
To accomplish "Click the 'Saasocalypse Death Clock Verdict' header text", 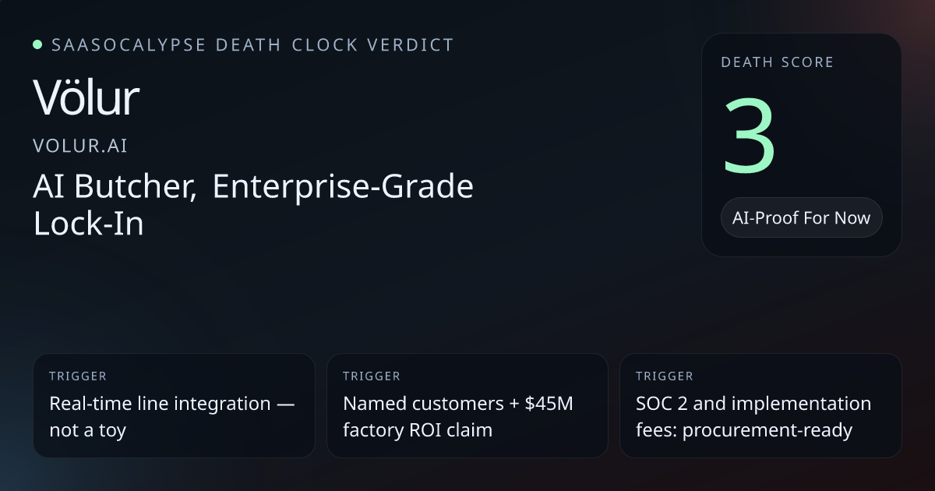I will point(252,44).
